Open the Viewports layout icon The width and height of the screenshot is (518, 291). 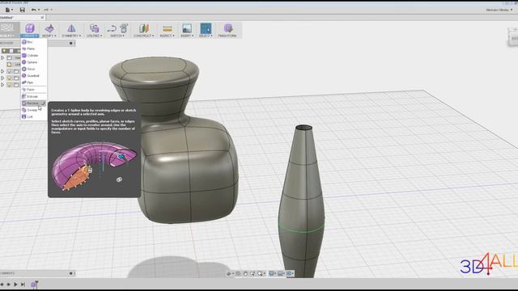click(289, 273)
